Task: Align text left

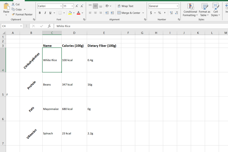Action: click(90, 13)
